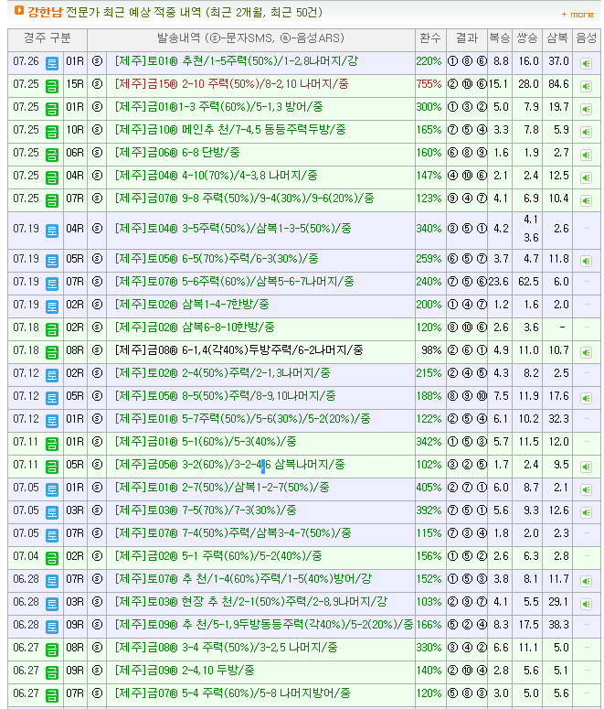Open the '+ more' link

(x=576, y=15)
